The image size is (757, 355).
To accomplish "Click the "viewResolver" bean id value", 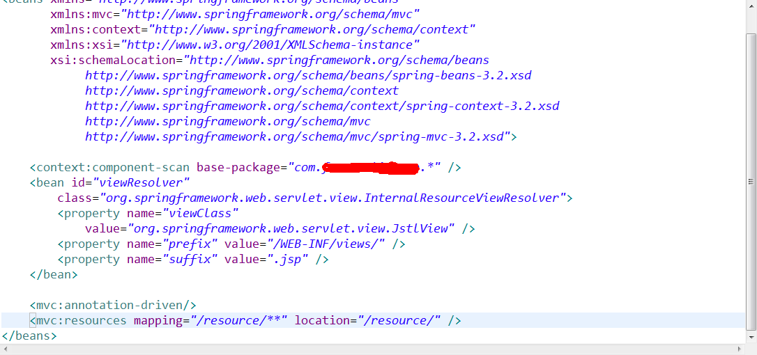I will [142, 183].
